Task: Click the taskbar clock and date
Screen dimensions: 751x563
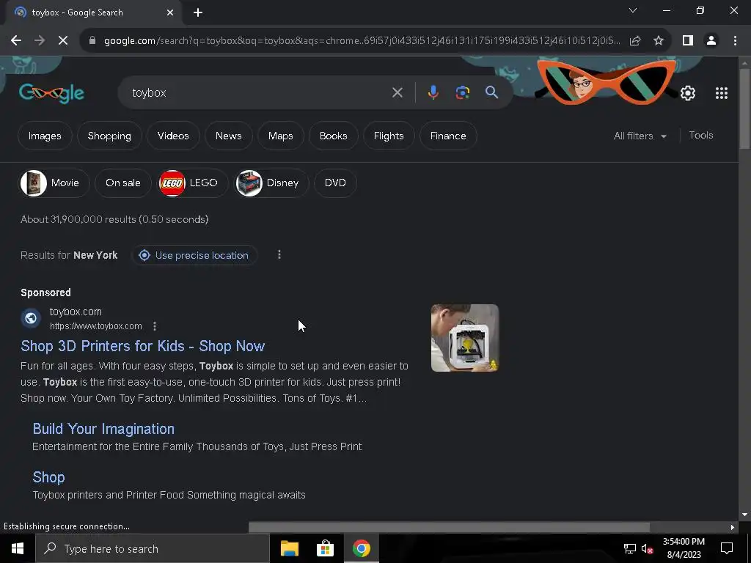Action: pyautogui.click(x=684, y=548)
